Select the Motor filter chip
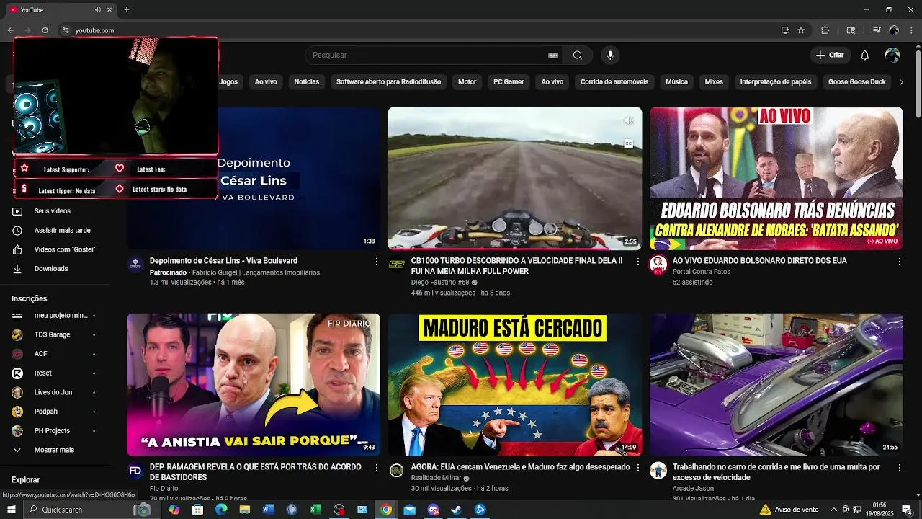 click(x=467, y=82)
